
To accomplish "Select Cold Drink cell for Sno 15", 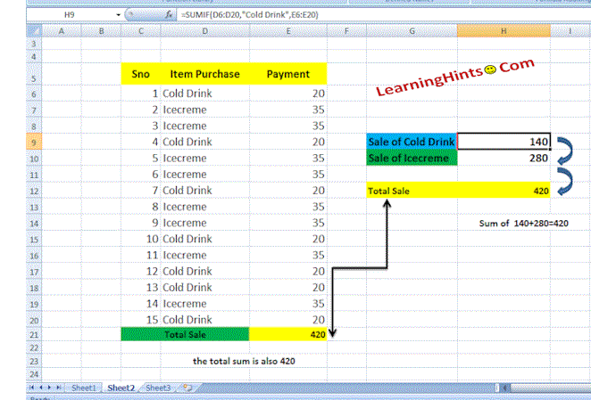I will coord(204,320).
